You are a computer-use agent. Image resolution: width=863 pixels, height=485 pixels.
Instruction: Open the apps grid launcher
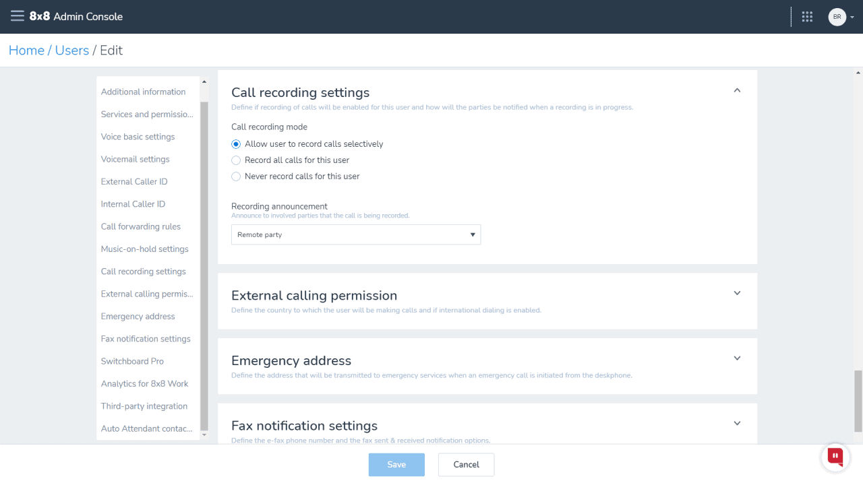[807, 16]
